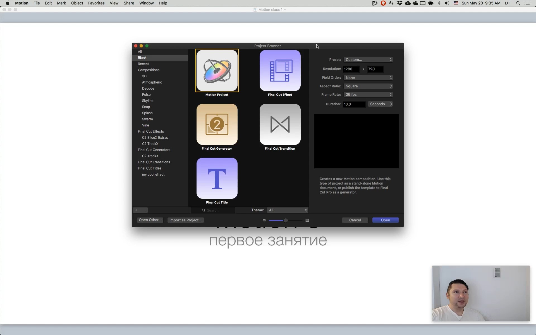This screenshot has height=335, width=536.
Task: Open the Theme dropdown
Action: (288, 210)
